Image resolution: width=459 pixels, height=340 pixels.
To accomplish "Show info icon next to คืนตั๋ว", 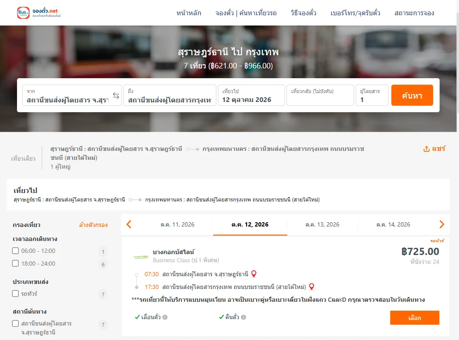I will (x=244, y=317).
